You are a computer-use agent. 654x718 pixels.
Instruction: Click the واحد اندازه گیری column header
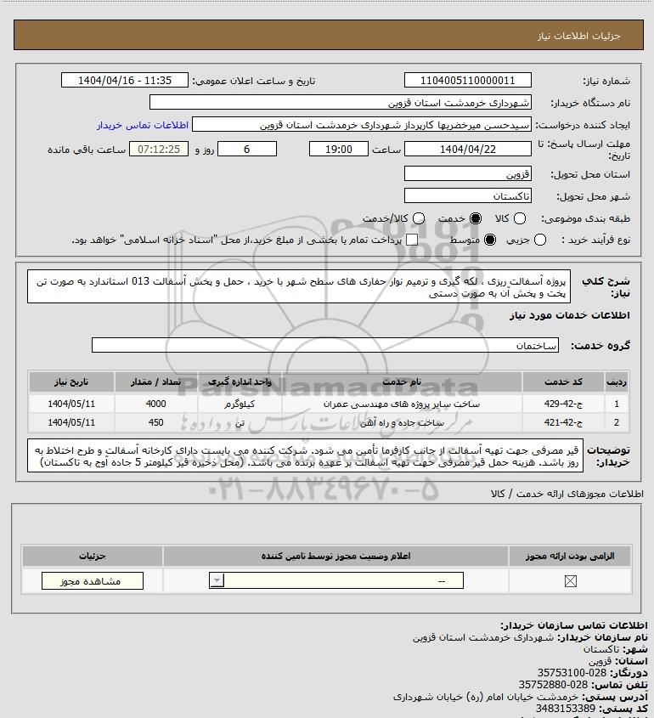click(240, 382)
